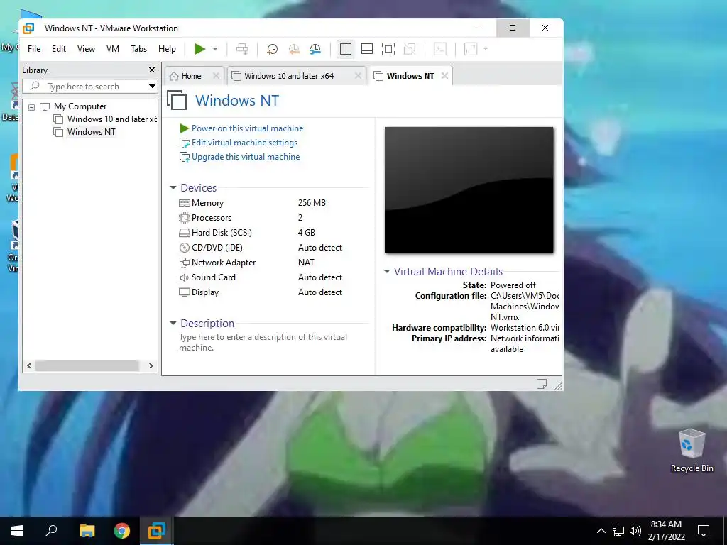Open the VM menu

(113, 49)
